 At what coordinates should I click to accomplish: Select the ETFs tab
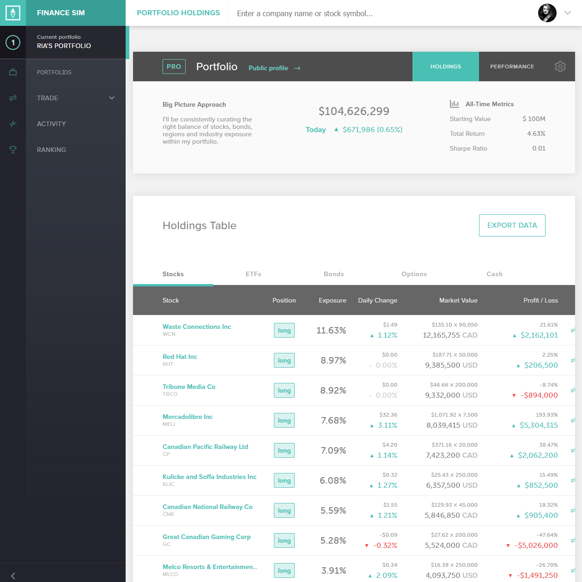[254, 274]
